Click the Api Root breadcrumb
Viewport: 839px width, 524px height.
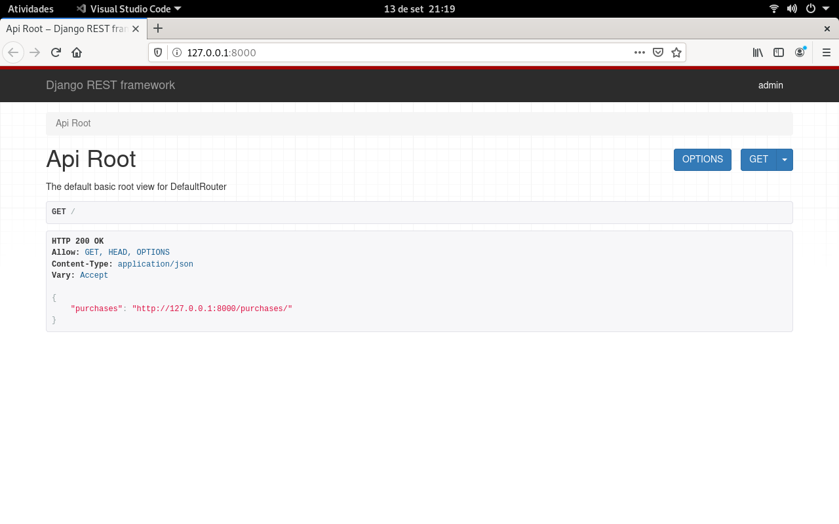click(x=73, y=123)
